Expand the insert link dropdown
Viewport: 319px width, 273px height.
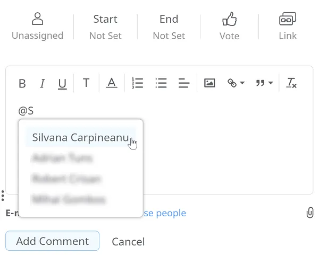tap(236, 83)
